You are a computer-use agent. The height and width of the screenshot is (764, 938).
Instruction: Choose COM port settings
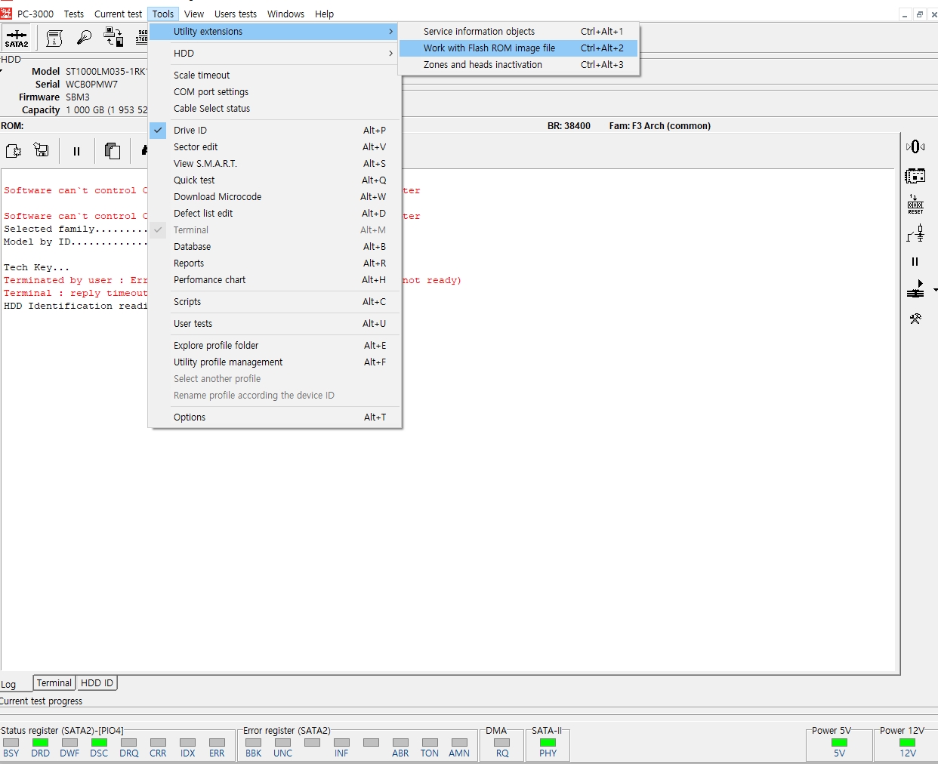(275, 92)
